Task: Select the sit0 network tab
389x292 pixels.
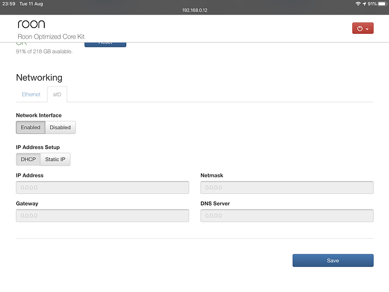Action: tap(57, 94)
